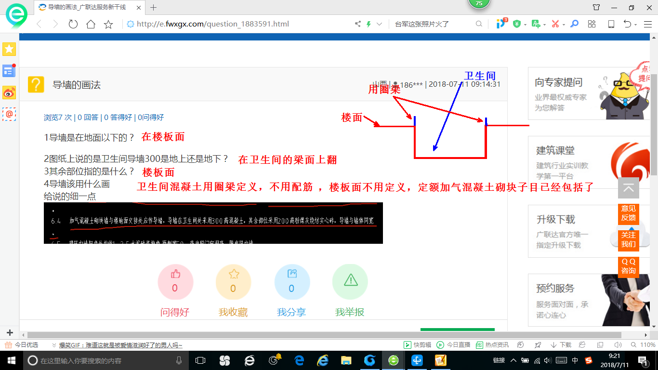The image size is (658, 370).
Task: Close the 导墙的画法 tab
Action: 138,7
